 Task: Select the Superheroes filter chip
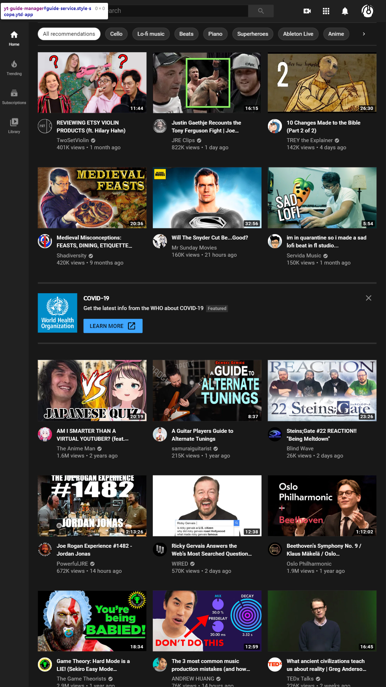click(253, 34)
